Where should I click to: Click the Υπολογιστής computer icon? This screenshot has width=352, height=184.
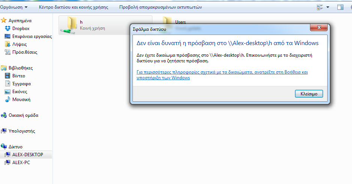tap(4, 131)
